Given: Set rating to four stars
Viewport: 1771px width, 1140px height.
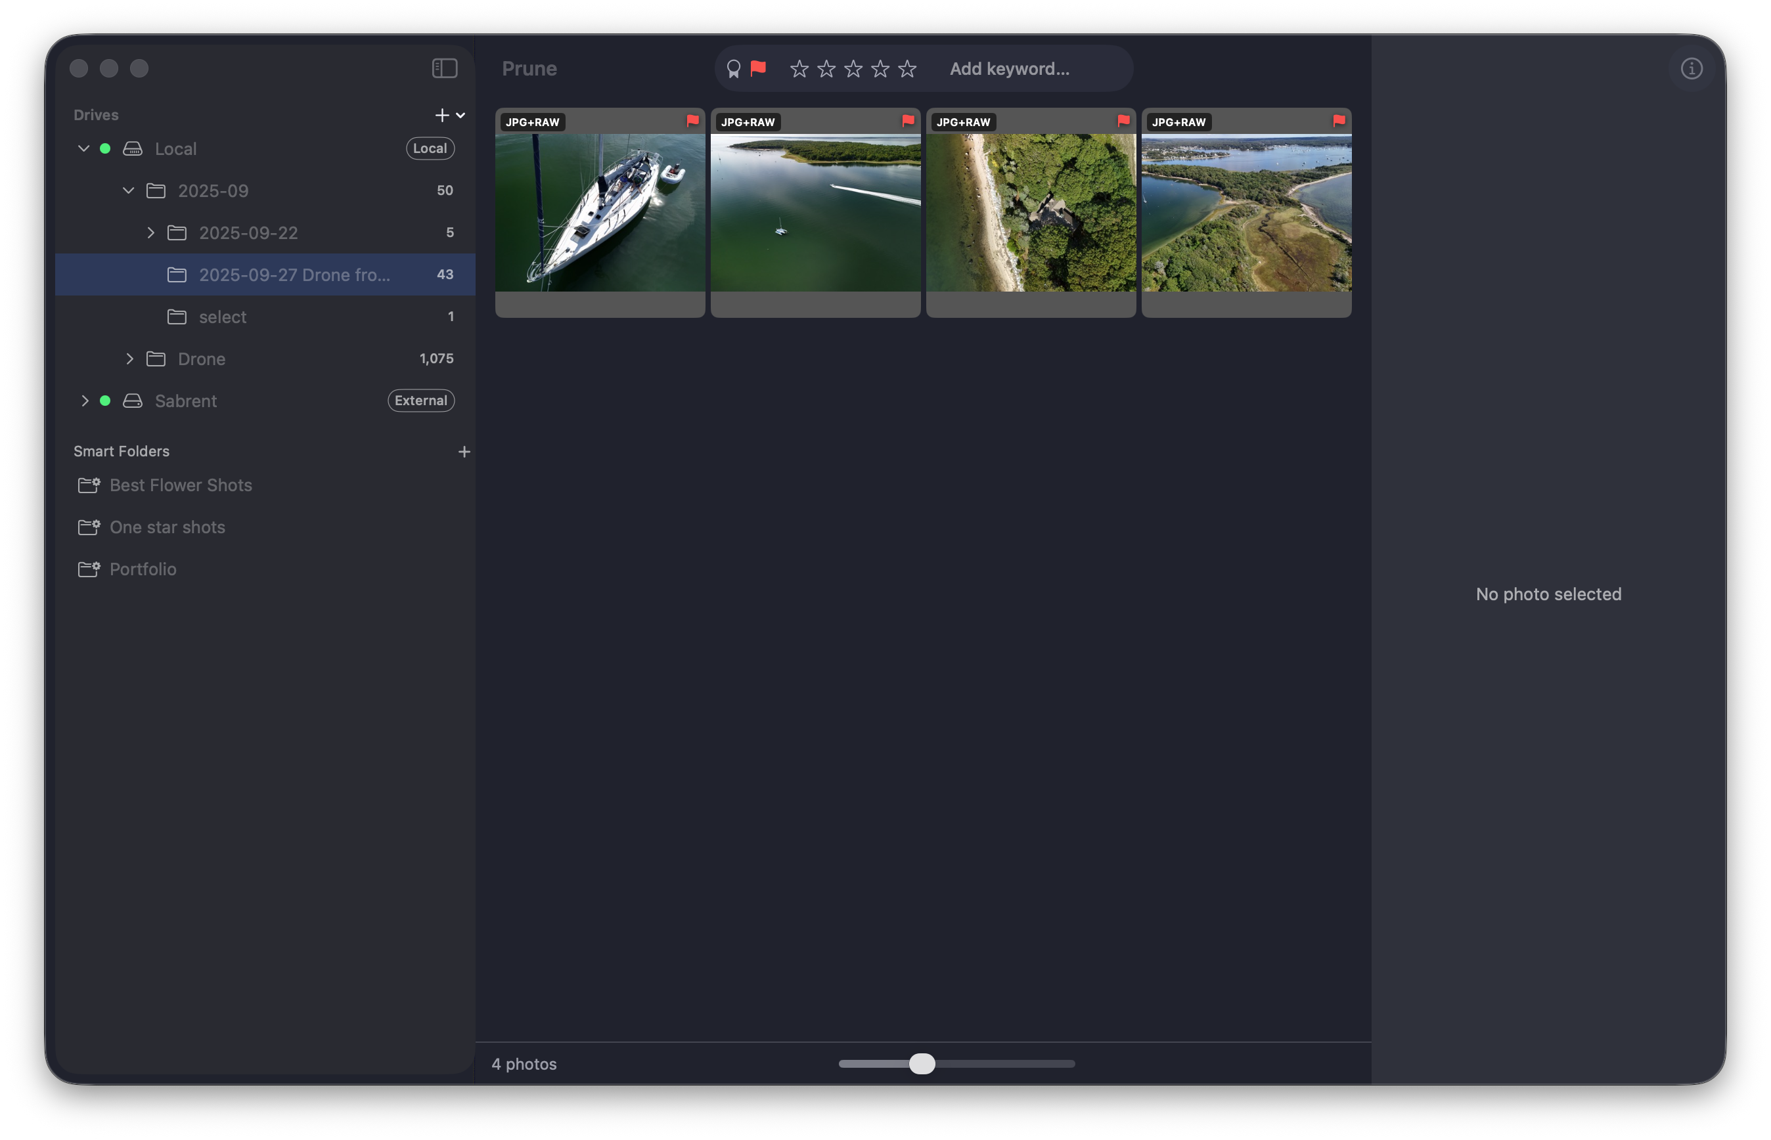Looking at the screenshot, I should pos(880,69).
